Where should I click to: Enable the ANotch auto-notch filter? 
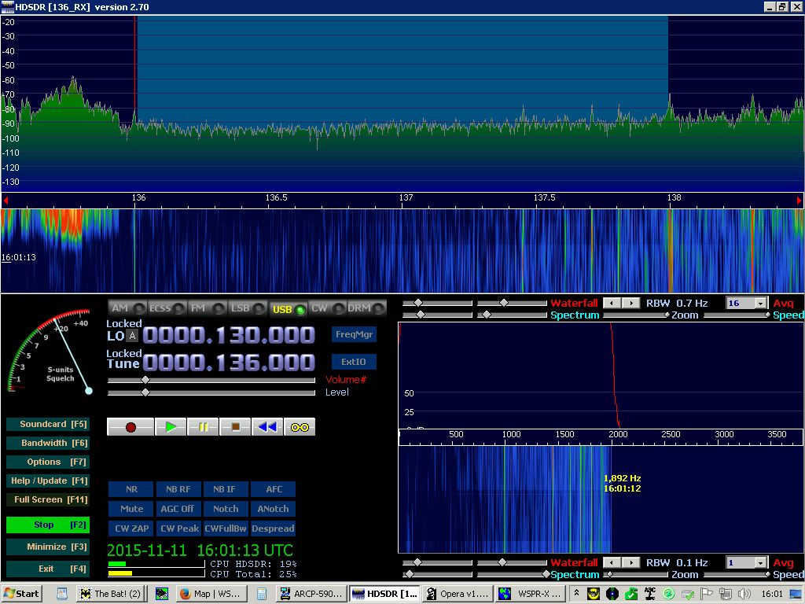[274, 509]
